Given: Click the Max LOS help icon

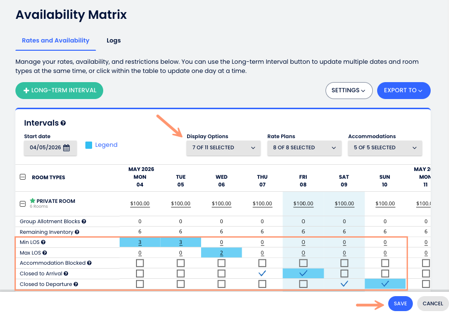Looking at the screenshot, I should [x=44, y=253].
